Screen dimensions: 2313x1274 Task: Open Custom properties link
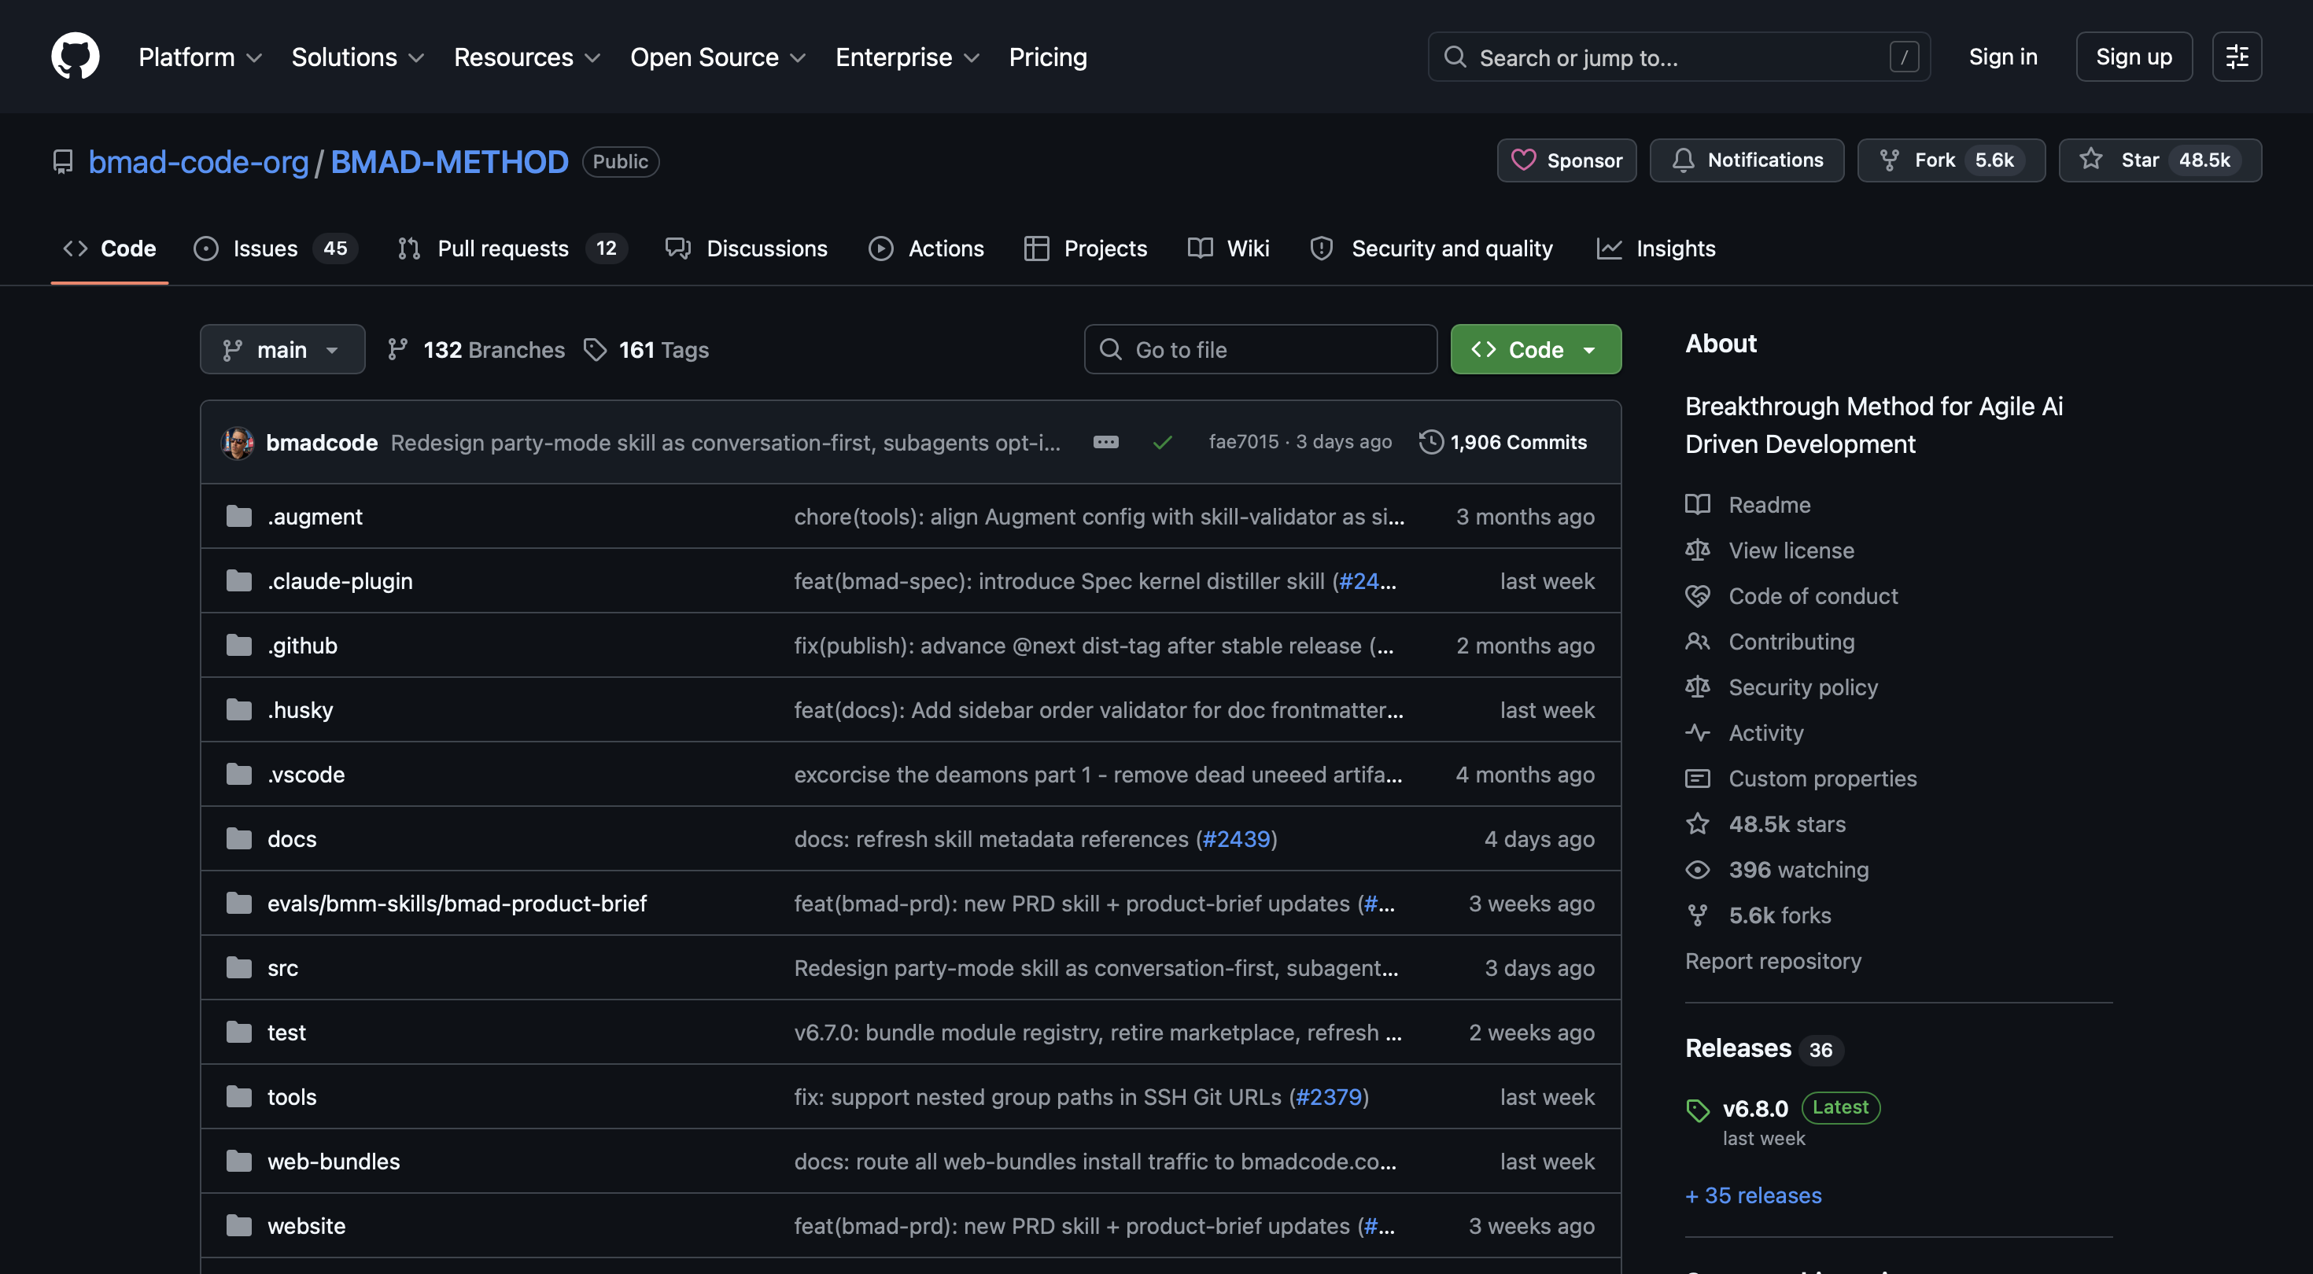point(1801,779)
